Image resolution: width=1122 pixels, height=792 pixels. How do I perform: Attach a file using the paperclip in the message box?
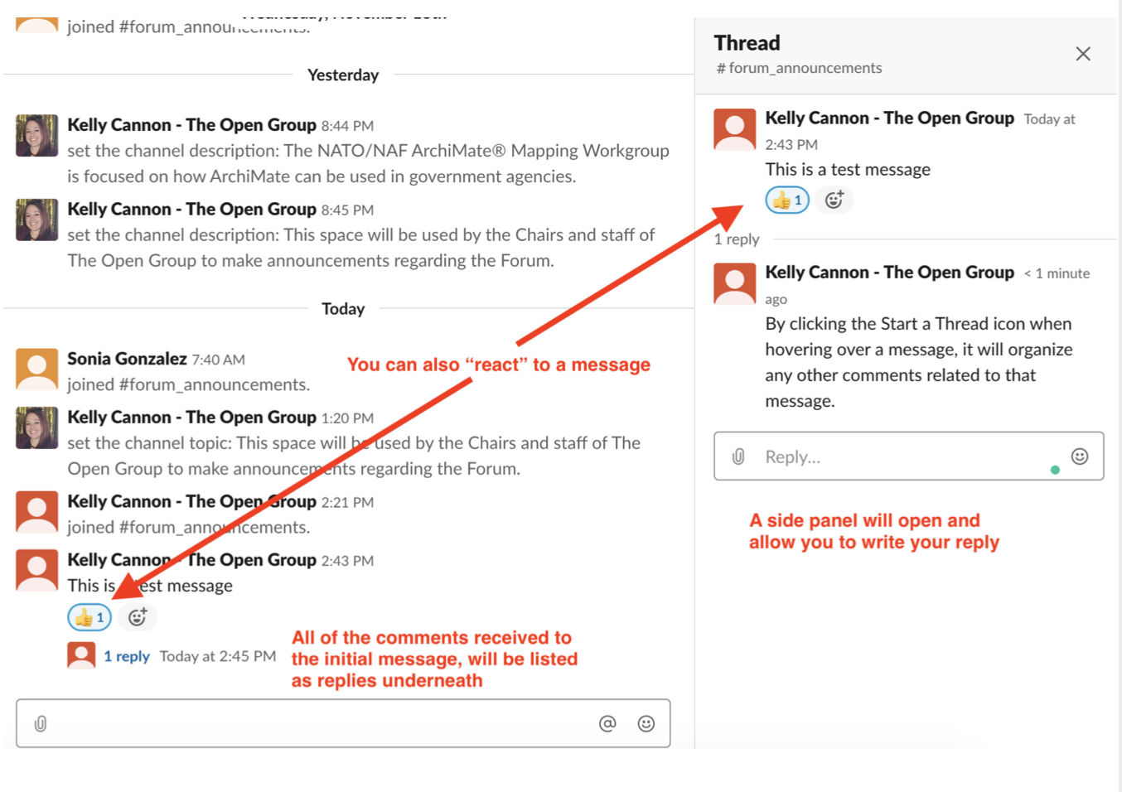pos(41,722)
